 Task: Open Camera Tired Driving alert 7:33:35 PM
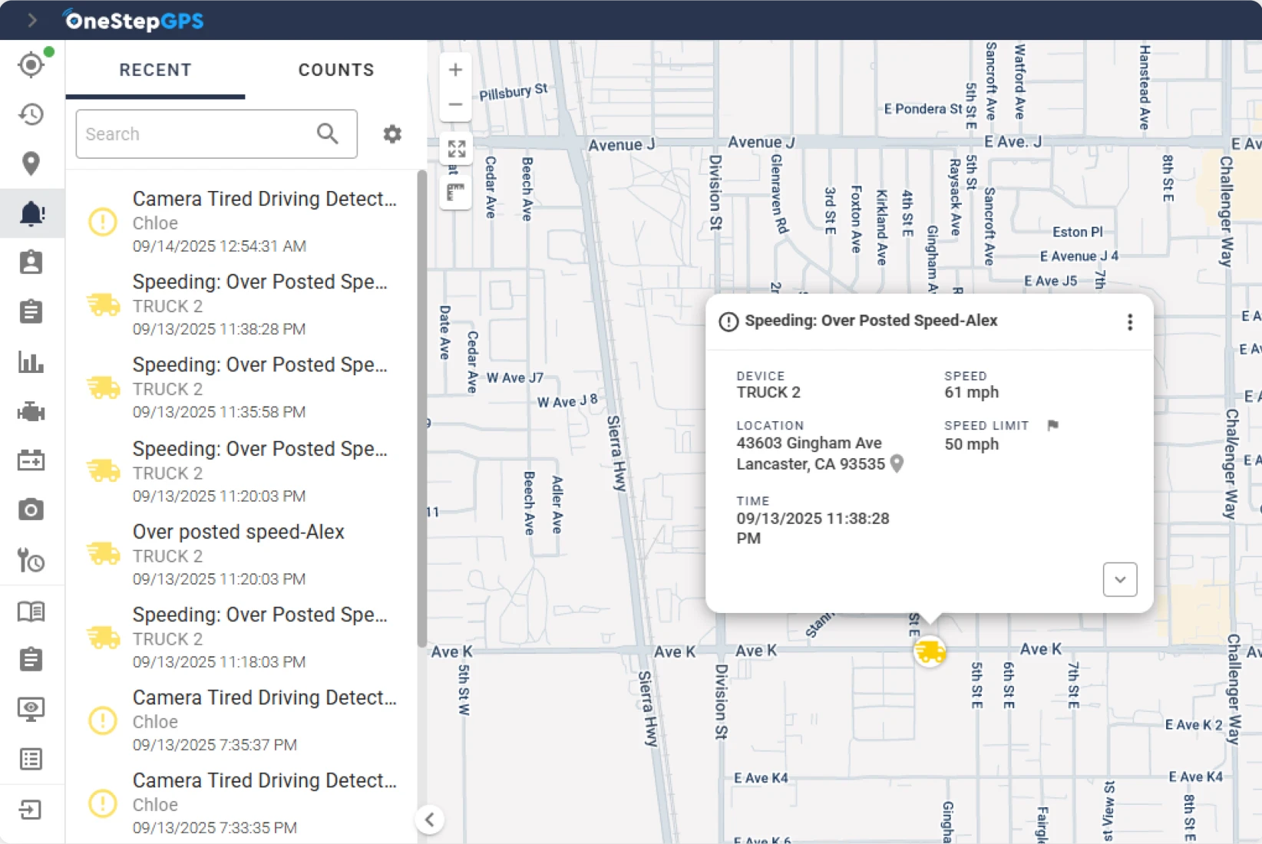(243, 803)
